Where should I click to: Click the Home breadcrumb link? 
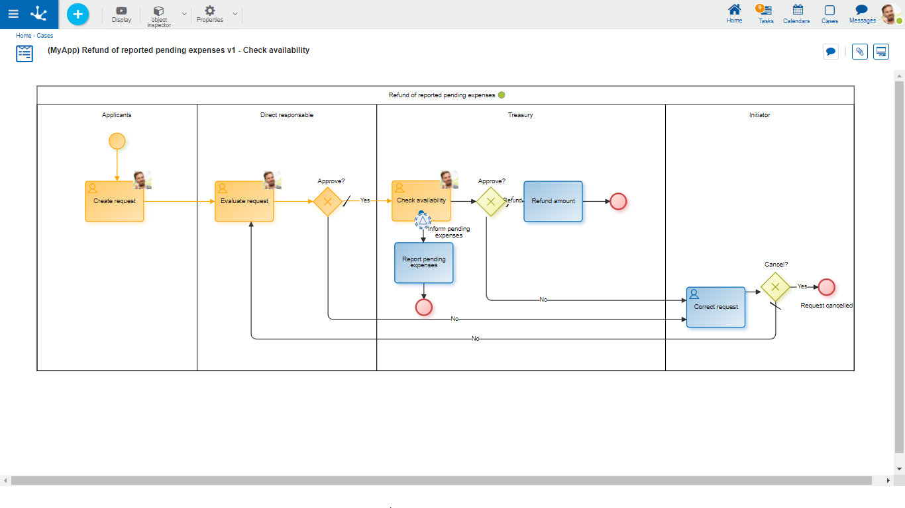click(23, 36)
